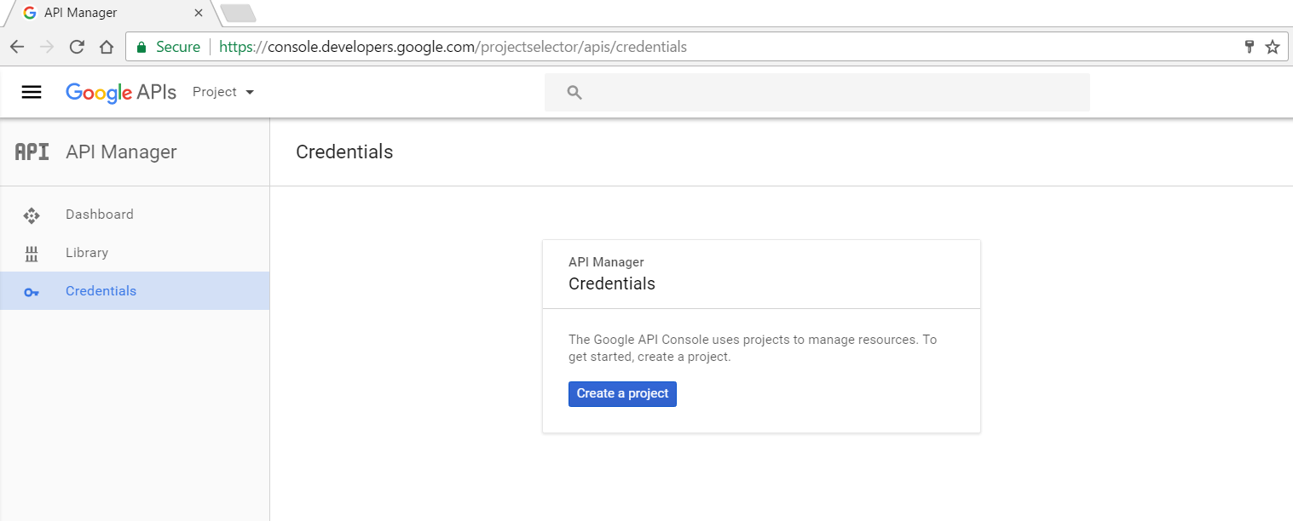
Task: Click the Secure site info label
Action: click(169, 47)
